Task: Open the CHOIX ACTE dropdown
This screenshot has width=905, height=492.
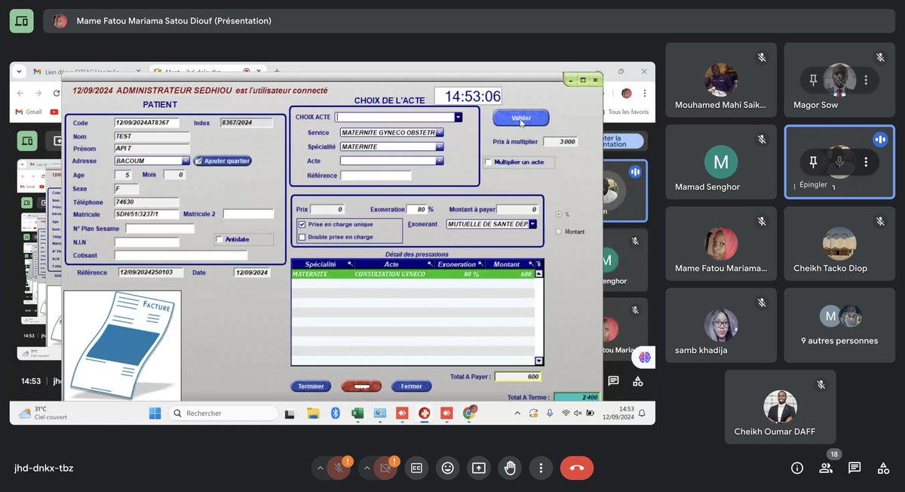Action: pyautogui.click(x=458, y=117)
